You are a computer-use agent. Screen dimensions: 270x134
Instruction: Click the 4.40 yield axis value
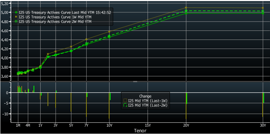[x=5, y=40]
